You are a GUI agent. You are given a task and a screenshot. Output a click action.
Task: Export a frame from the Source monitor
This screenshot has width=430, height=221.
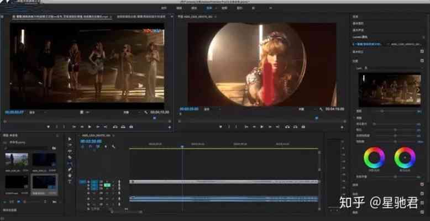tap(131, 127)
